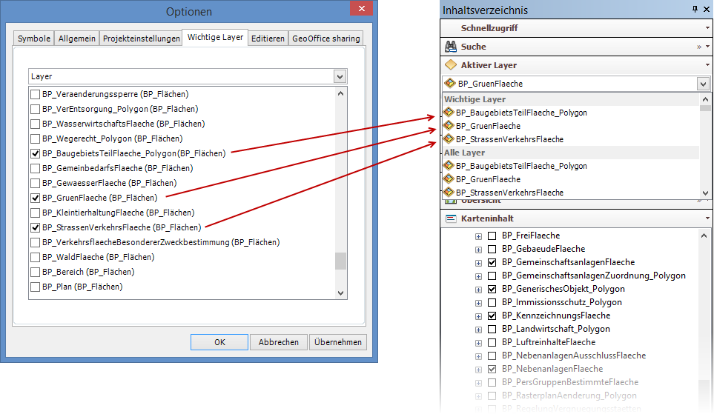
Task: Click icon of BP_StrassenVerkehrsFlaeche under Wichtige Layer
Action: pyautogui.click(x=449, y=138)
